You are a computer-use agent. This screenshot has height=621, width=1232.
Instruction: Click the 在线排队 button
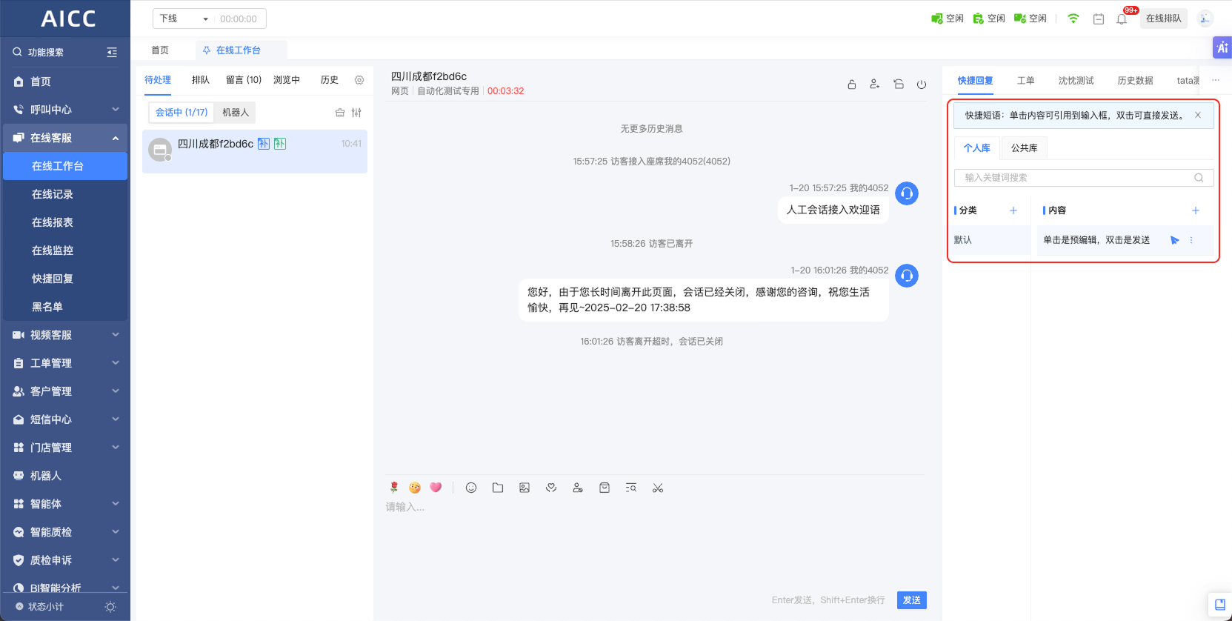point(1163,19)
